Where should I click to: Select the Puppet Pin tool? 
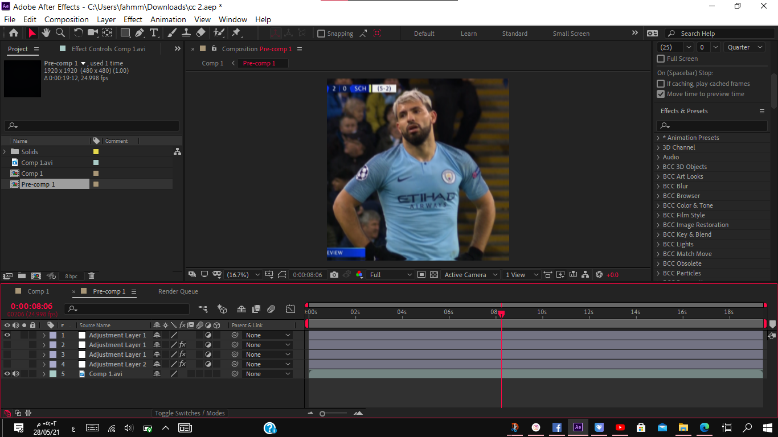(236, 33)
